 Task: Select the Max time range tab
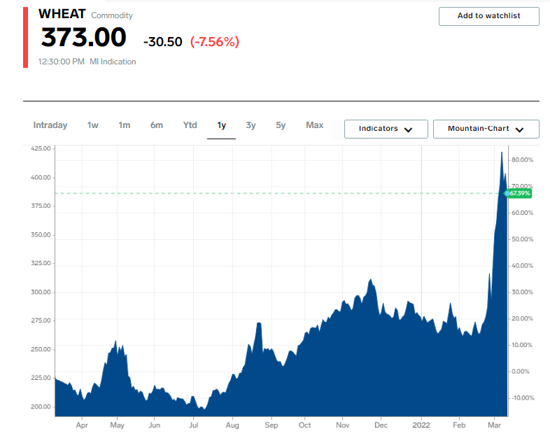click(x=315, y=125)
